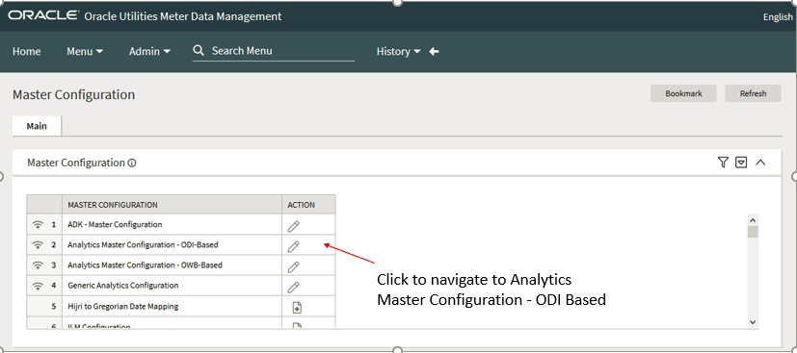Click the Oracle logo
Screen dimensions: 797x353
click(x=43, y=15)
